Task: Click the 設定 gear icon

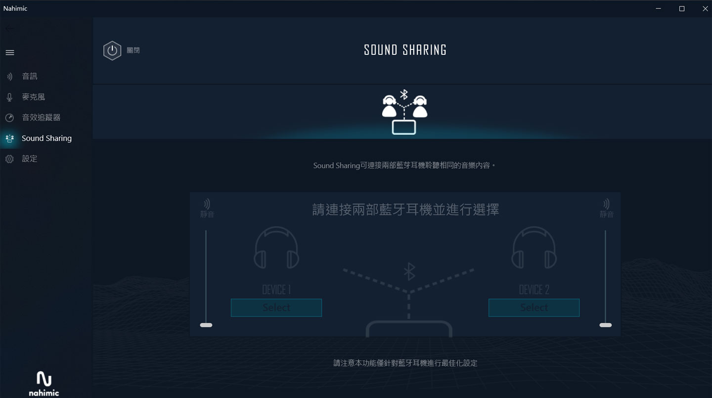Action: 9,159
